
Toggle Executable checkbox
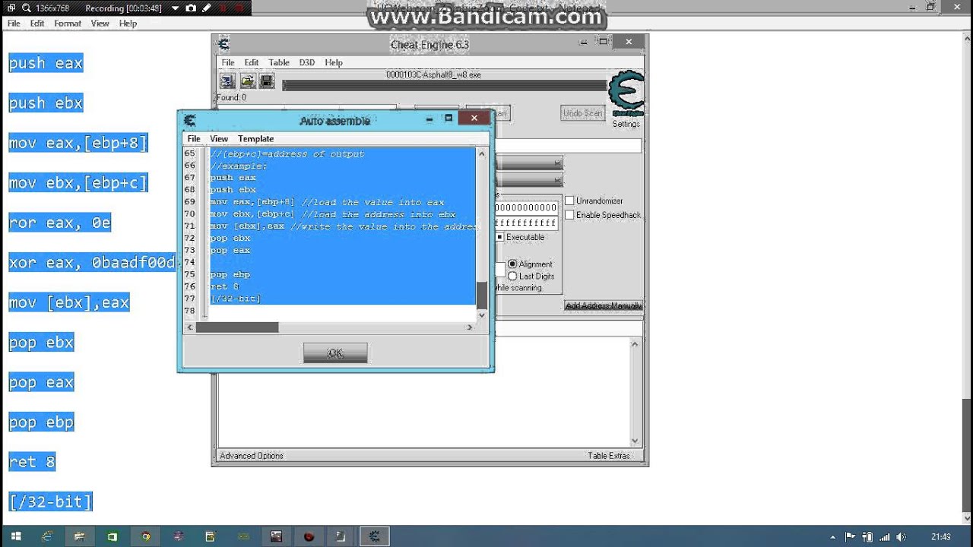click(499, 237)
